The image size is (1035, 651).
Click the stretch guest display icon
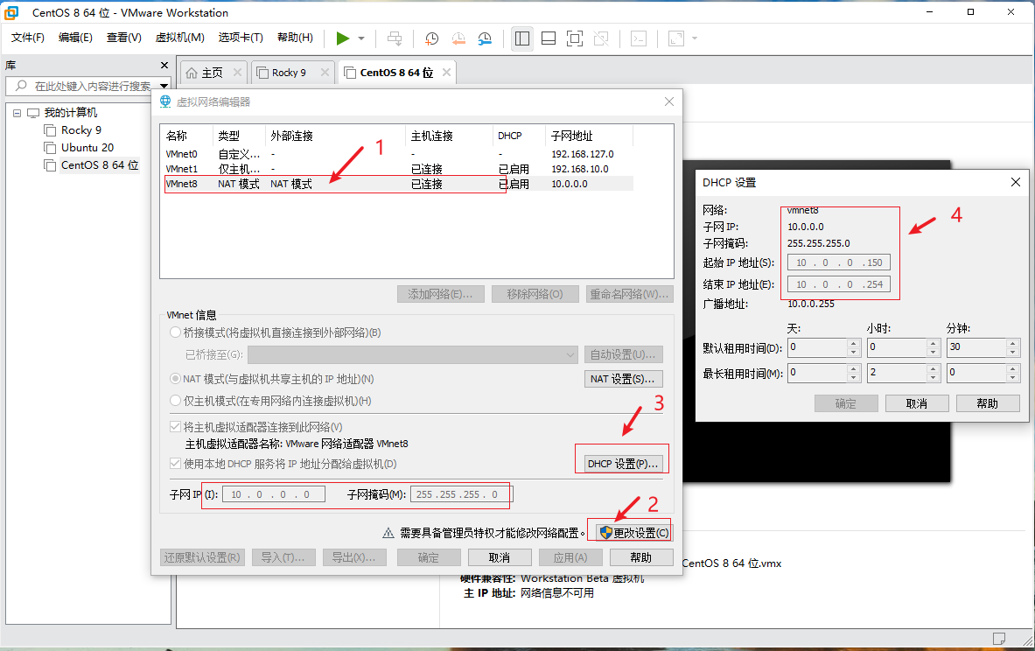676,38
